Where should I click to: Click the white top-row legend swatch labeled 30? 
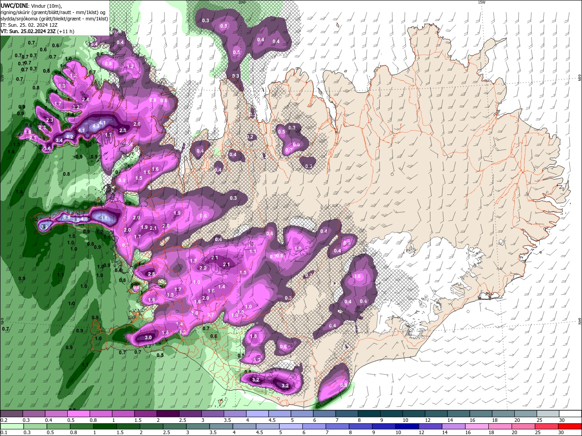coord(570,414)
